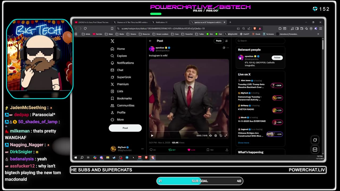Open Chat from the sidebar
Screen dimensions: 340x191
[117, 70]
